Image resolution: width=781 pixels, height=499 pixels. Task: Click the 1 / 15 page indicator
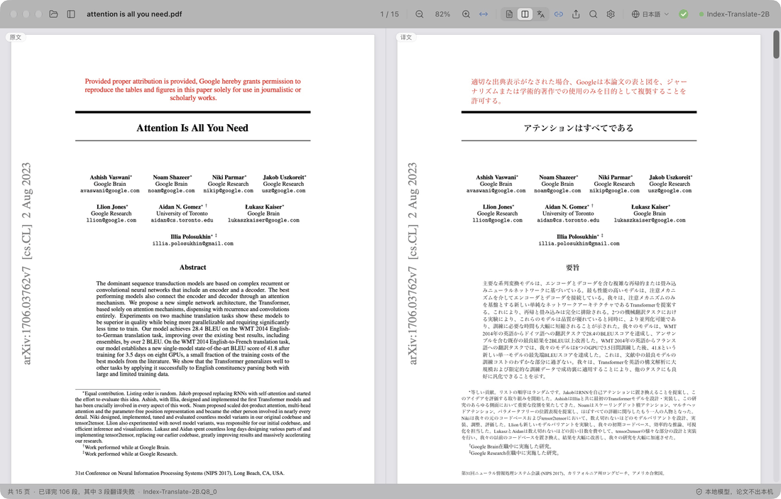pos(390,14)
